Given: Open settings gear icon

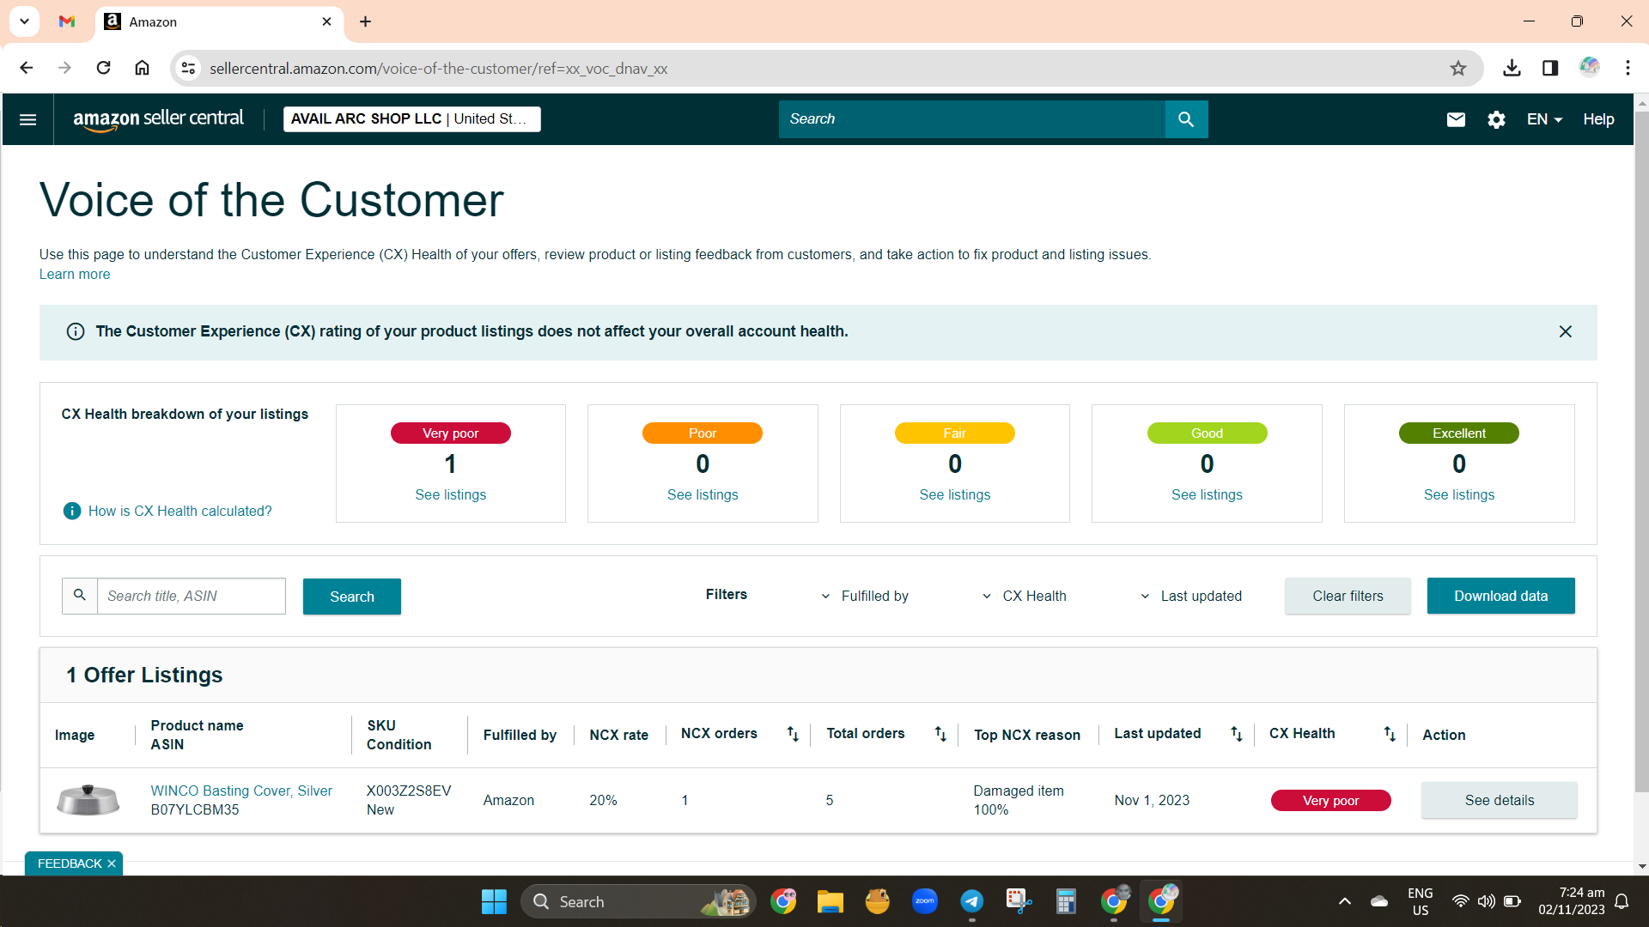Looking at the screenshot, I should (x=1496, y=119).
